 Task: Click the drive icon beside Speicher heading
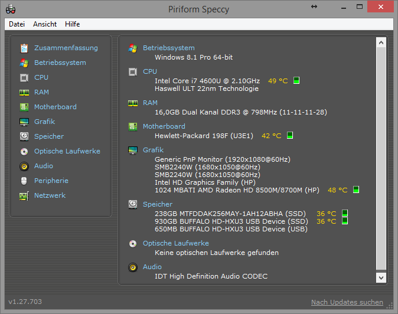coord(133,204)
